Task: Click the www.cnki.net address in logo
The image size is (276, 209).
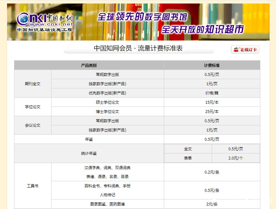Action: 51,24
